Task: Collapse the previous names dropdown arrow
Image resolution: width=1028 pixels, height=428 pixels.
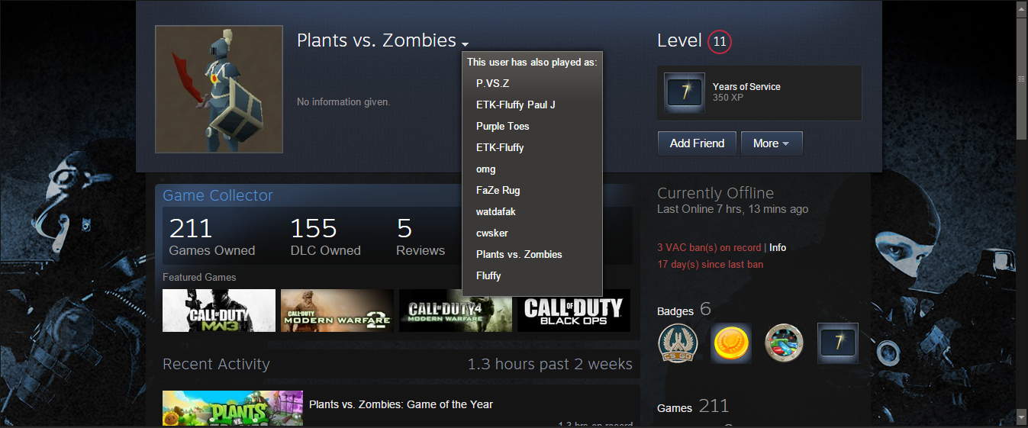Action: (x=466, y=44)
